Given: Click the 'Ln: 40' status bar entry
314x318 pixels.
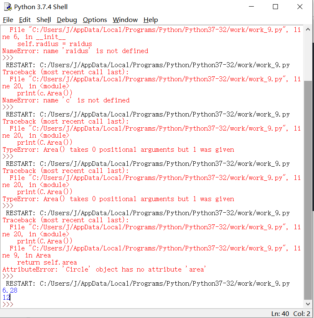Looking at the screenshot, I should pos(280,314).
